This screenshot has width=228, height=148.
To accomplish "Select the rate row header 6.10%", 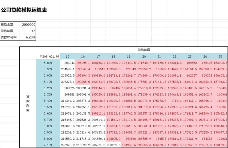I will click(48, 82).
